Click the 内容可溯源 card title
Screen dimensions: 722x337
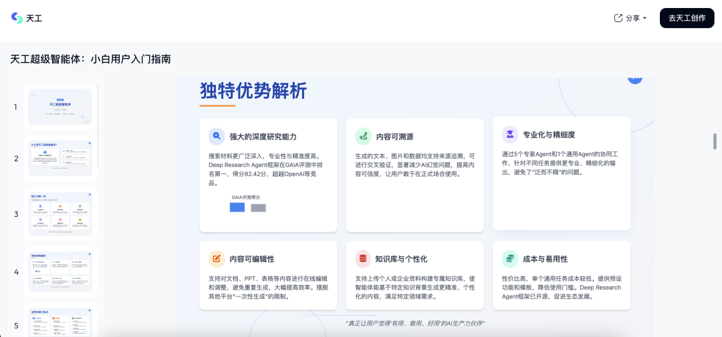pyautogui.click(x=394, y=137)
